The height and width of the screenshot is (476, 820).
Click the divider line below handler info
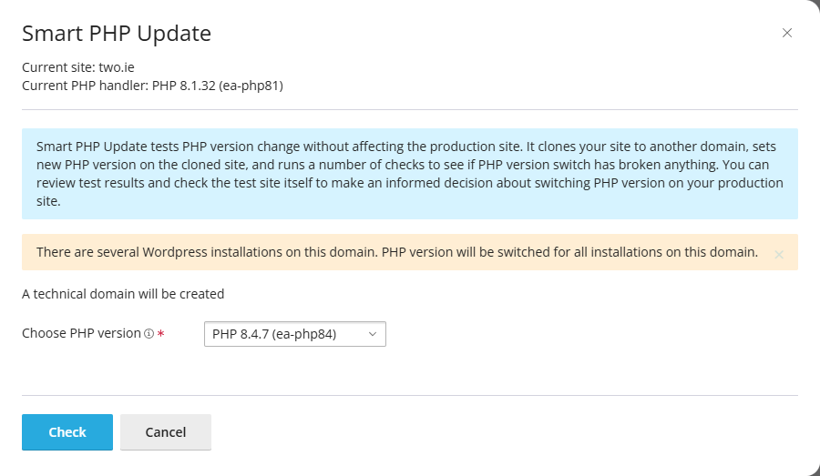point(410,110)
